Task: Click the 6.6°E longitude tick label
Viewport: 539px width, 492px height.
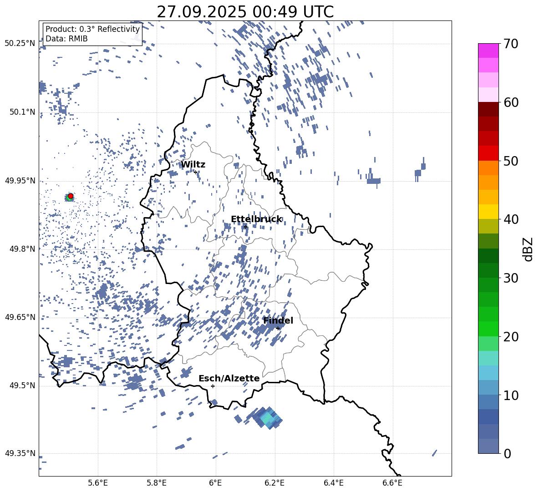Action: coord(392,483)
